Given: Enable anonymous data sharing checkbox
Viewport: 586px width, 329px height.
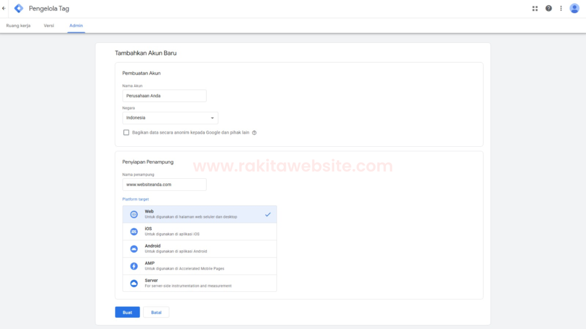Looking at the screenshot, I should [126, 133].
